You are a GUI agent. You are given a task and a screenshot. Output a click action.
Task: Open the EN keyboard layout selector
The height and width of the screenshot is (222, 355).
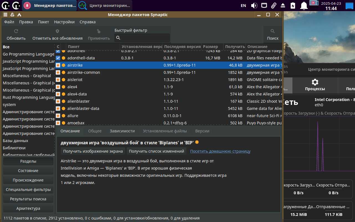coord(243,6)
